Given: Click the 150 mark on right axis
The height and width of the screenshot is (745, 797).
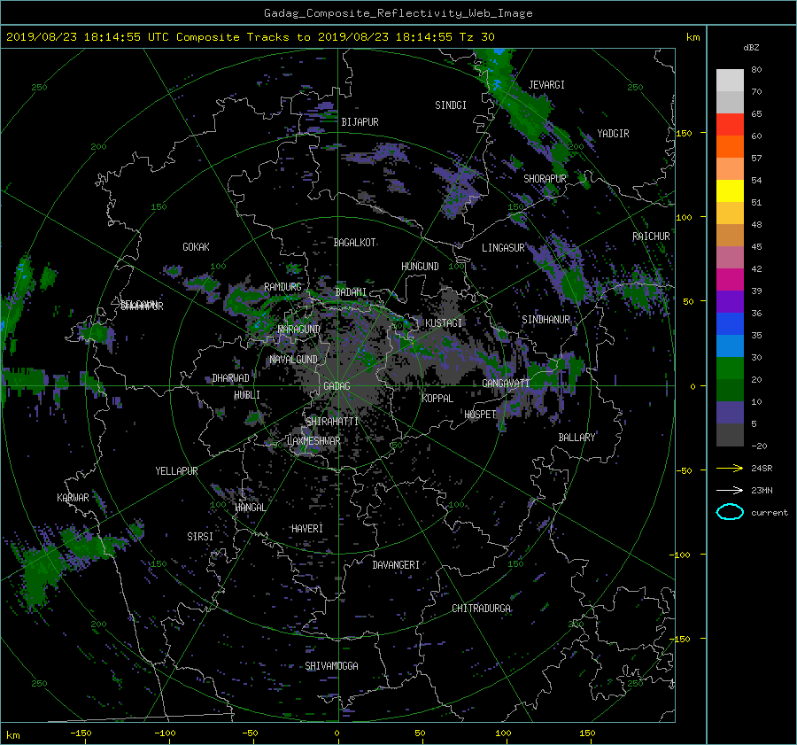Looking at the screenshot, I should click(684, 133).
